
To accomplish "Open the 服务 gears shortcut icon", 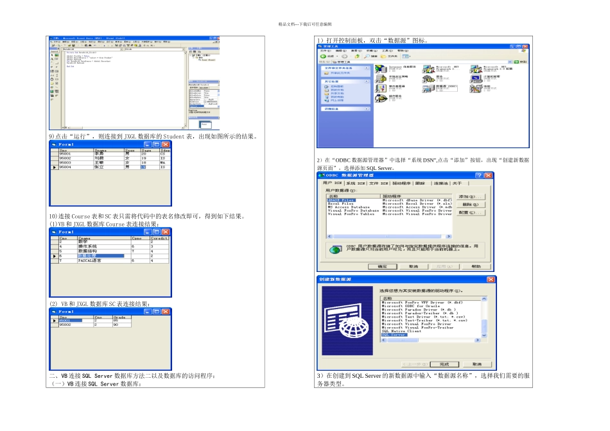I will pos(428,79).
